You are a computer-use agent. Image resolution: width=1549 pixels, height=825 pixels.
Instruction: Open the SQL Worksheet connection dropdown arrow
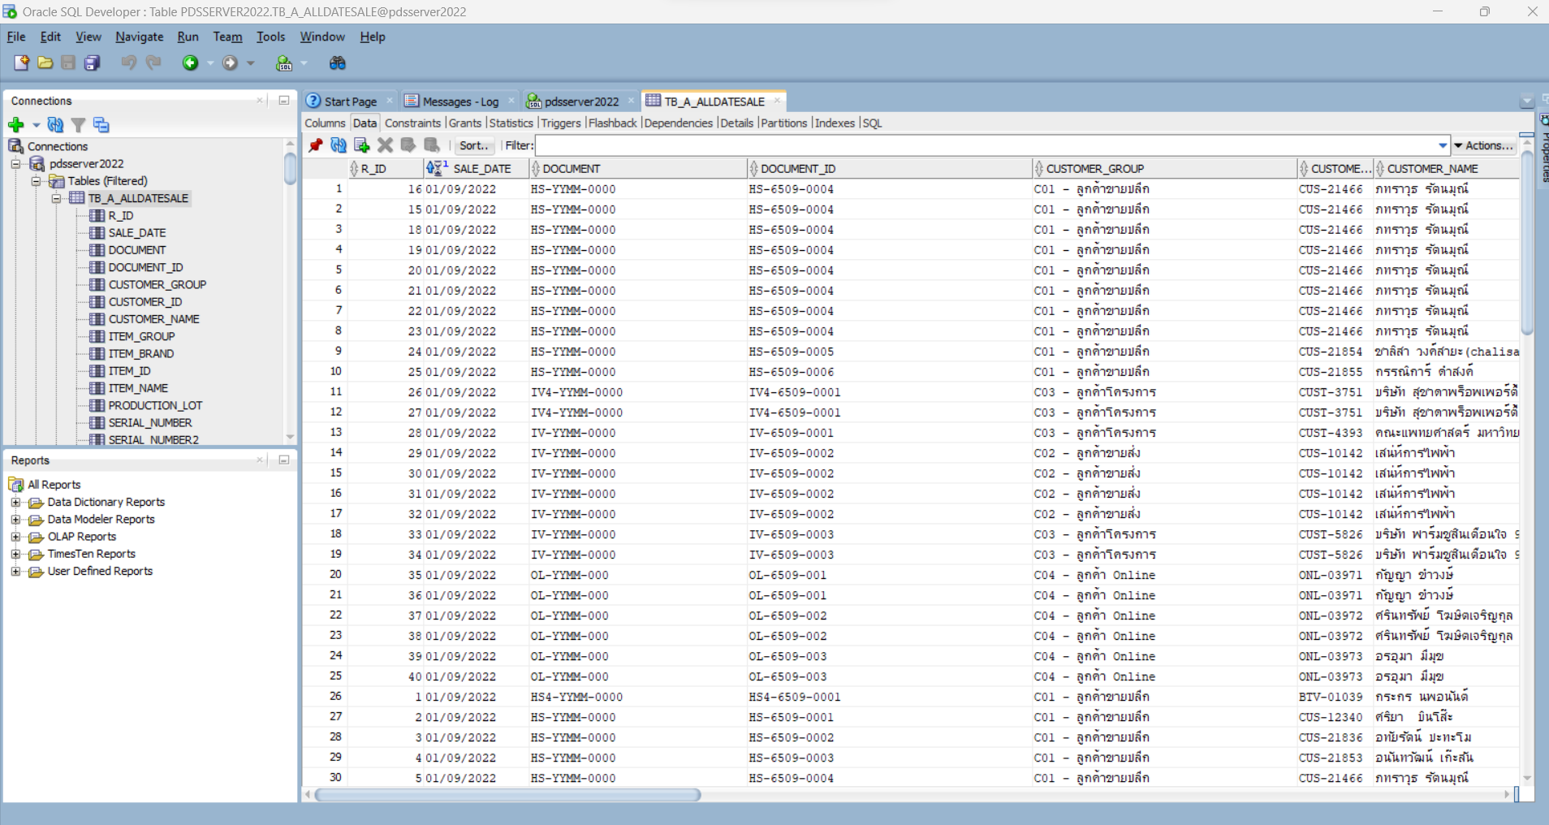tap(304, 63)
